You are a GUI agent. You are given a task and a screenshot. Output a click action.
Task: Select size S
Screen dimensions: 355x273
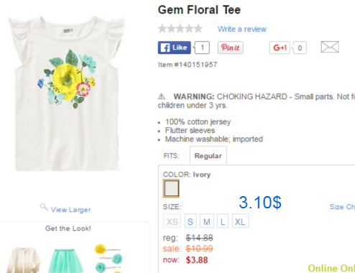click(190, 221)
